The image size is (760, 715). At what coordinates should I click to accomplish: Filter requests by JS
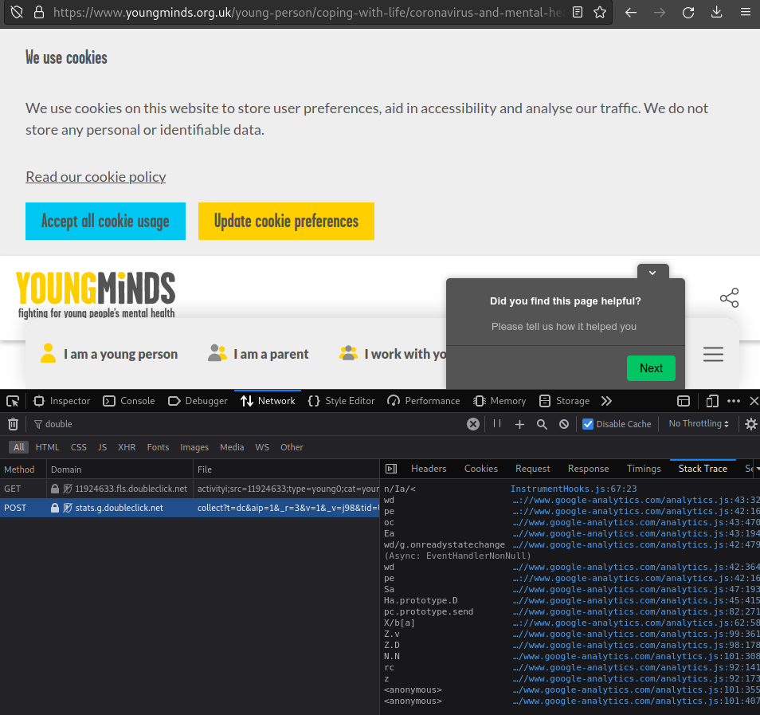[102, 447]
